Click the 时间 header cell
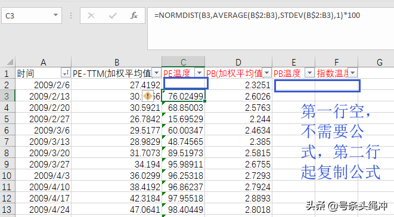This screenshot has width=394, height=217. click(x=44, y=73)
